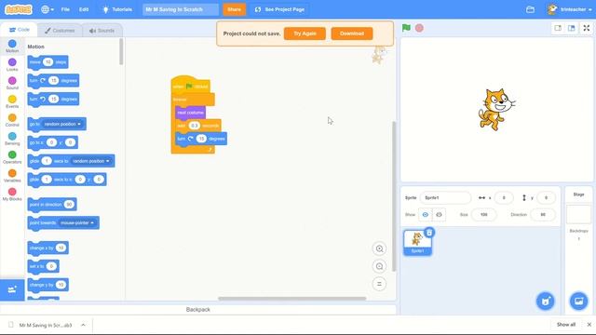Click the next costume block in the script
Screen dimensions: 596x335
point(190,113)
